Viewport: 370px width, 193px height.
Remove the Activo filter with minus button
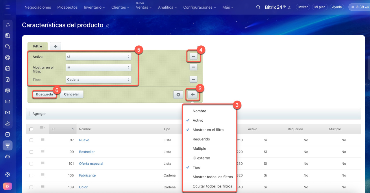(193, 57)
